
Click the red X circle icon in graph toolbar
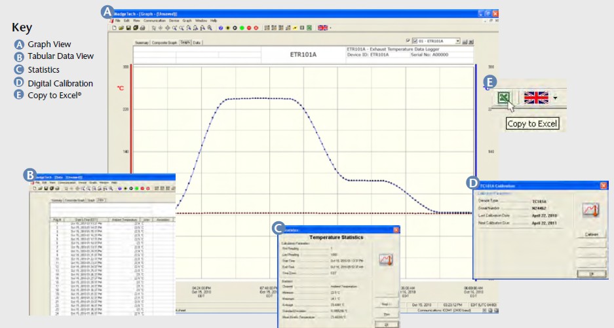click(x=256, y=27)
